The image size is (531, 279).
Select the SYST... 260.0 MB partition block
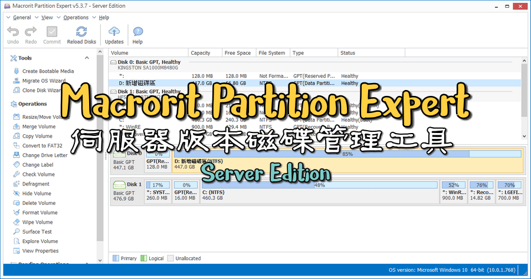pos(158,191)
